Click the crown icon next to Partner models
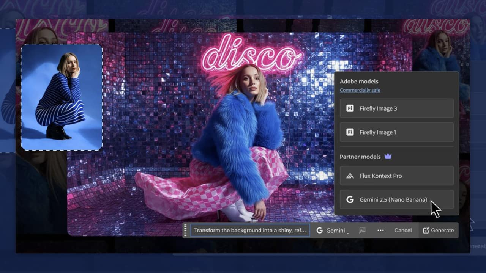The image size is (486, 273). 388,156
